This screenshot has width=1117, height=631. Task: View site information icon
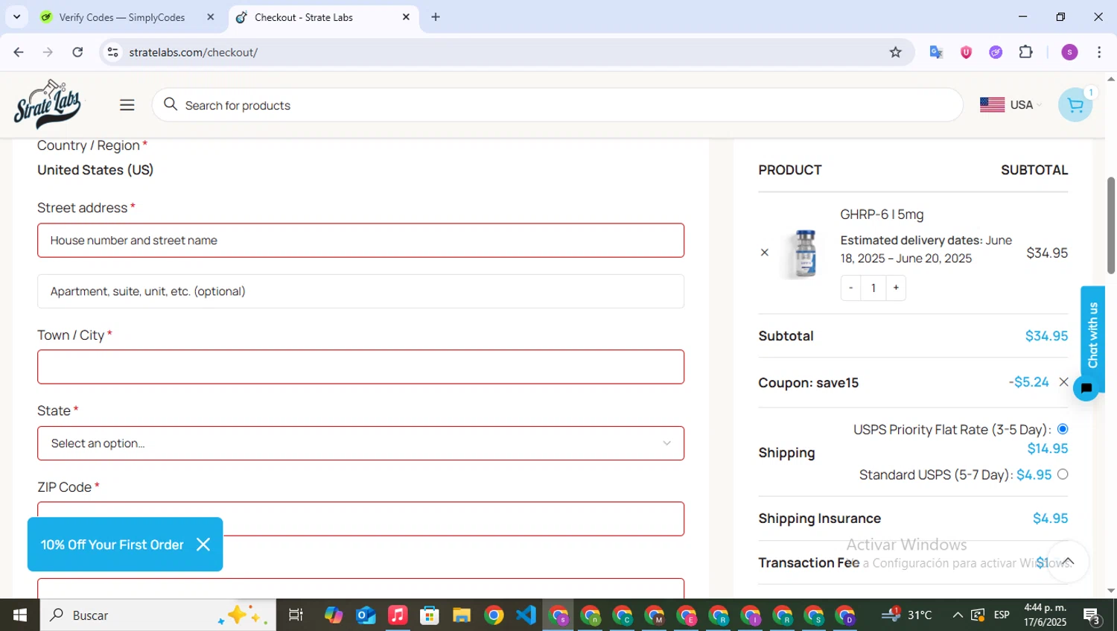[x=112, y=52]
